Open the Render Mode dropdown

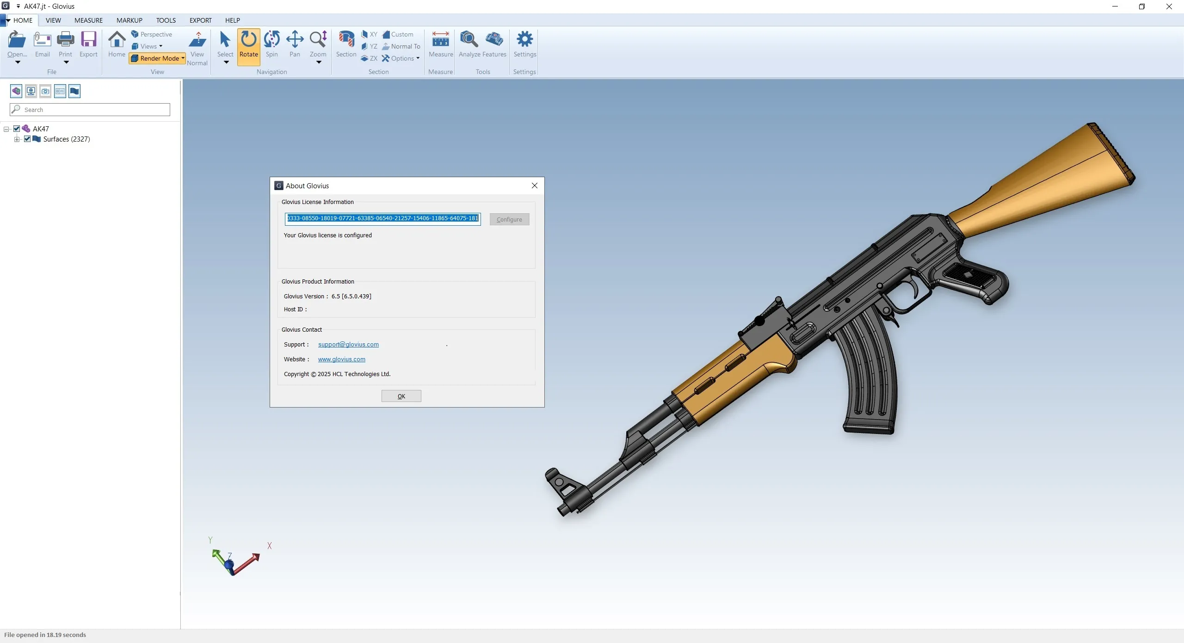click(157, 58)
